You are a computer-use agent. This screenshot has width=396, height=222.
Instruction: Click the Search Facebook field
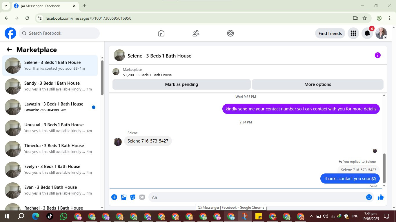click(59, 33)
